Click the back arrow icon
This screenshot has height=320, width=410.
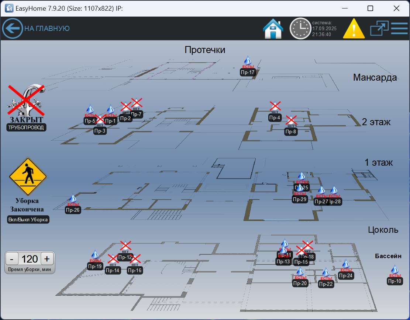pos(13,28)
